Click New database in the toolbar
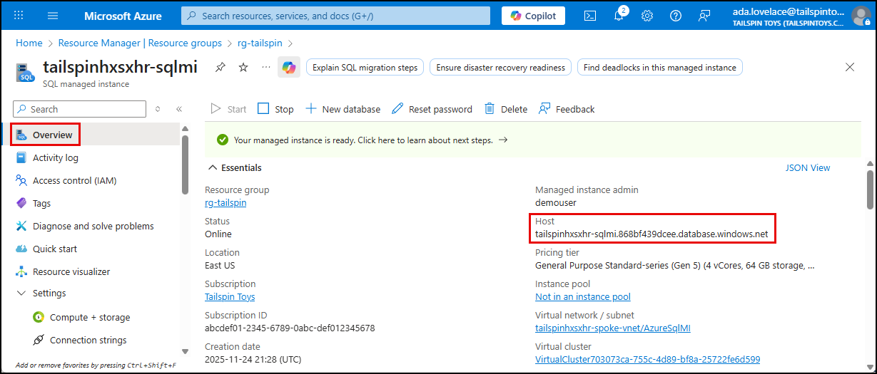 pyautogui.click(x=343, y=109)
